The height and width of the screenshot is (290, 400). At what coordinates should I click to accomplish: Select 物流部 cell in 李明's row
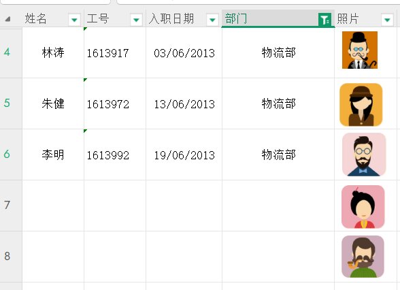[x=278, y=155]
